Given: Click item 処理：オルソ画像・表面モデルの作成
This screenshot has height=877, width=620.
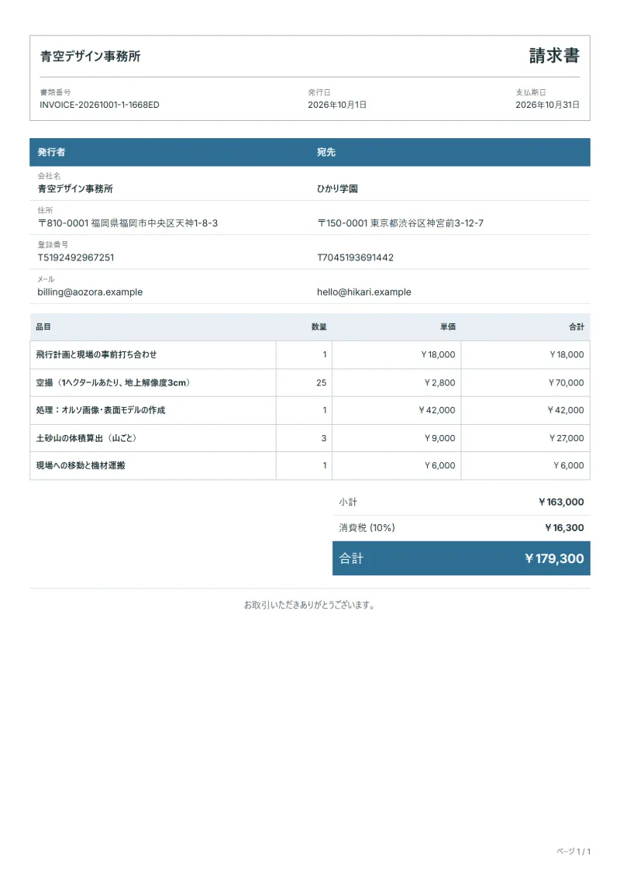Looking at the screenshot, I should point(101,410).
